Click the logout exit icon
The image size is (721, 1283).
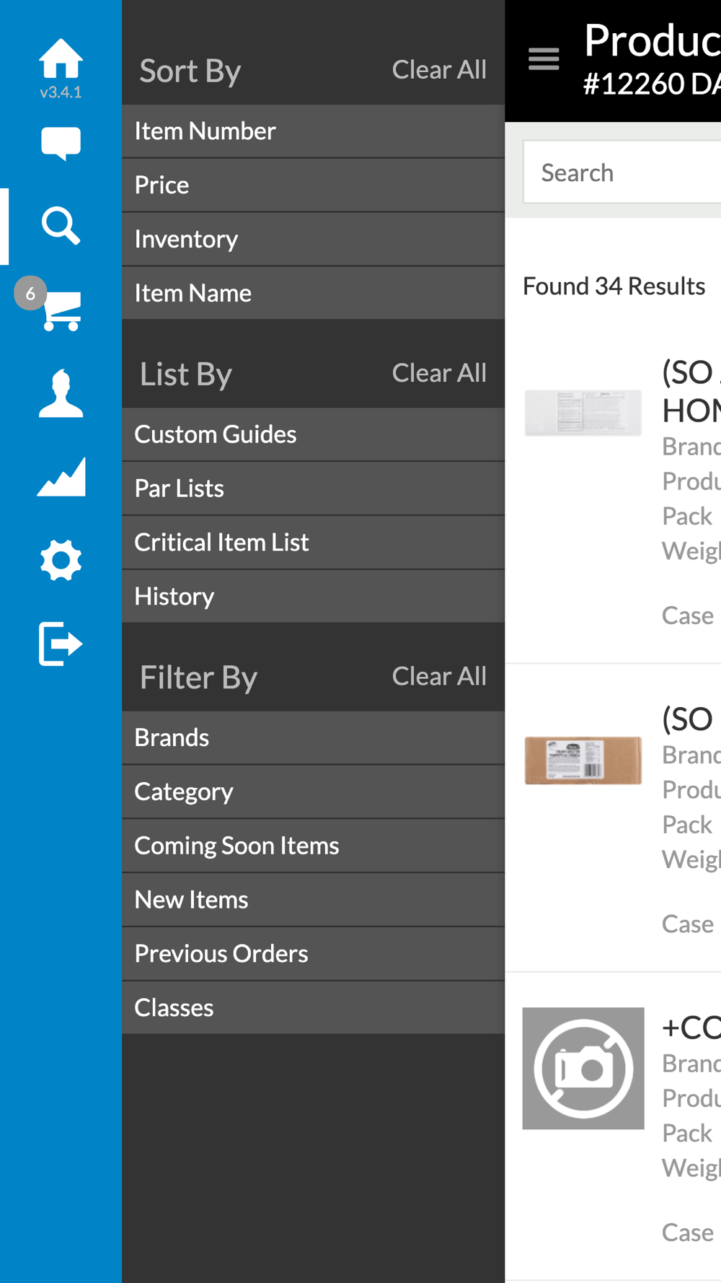point(61,644)
